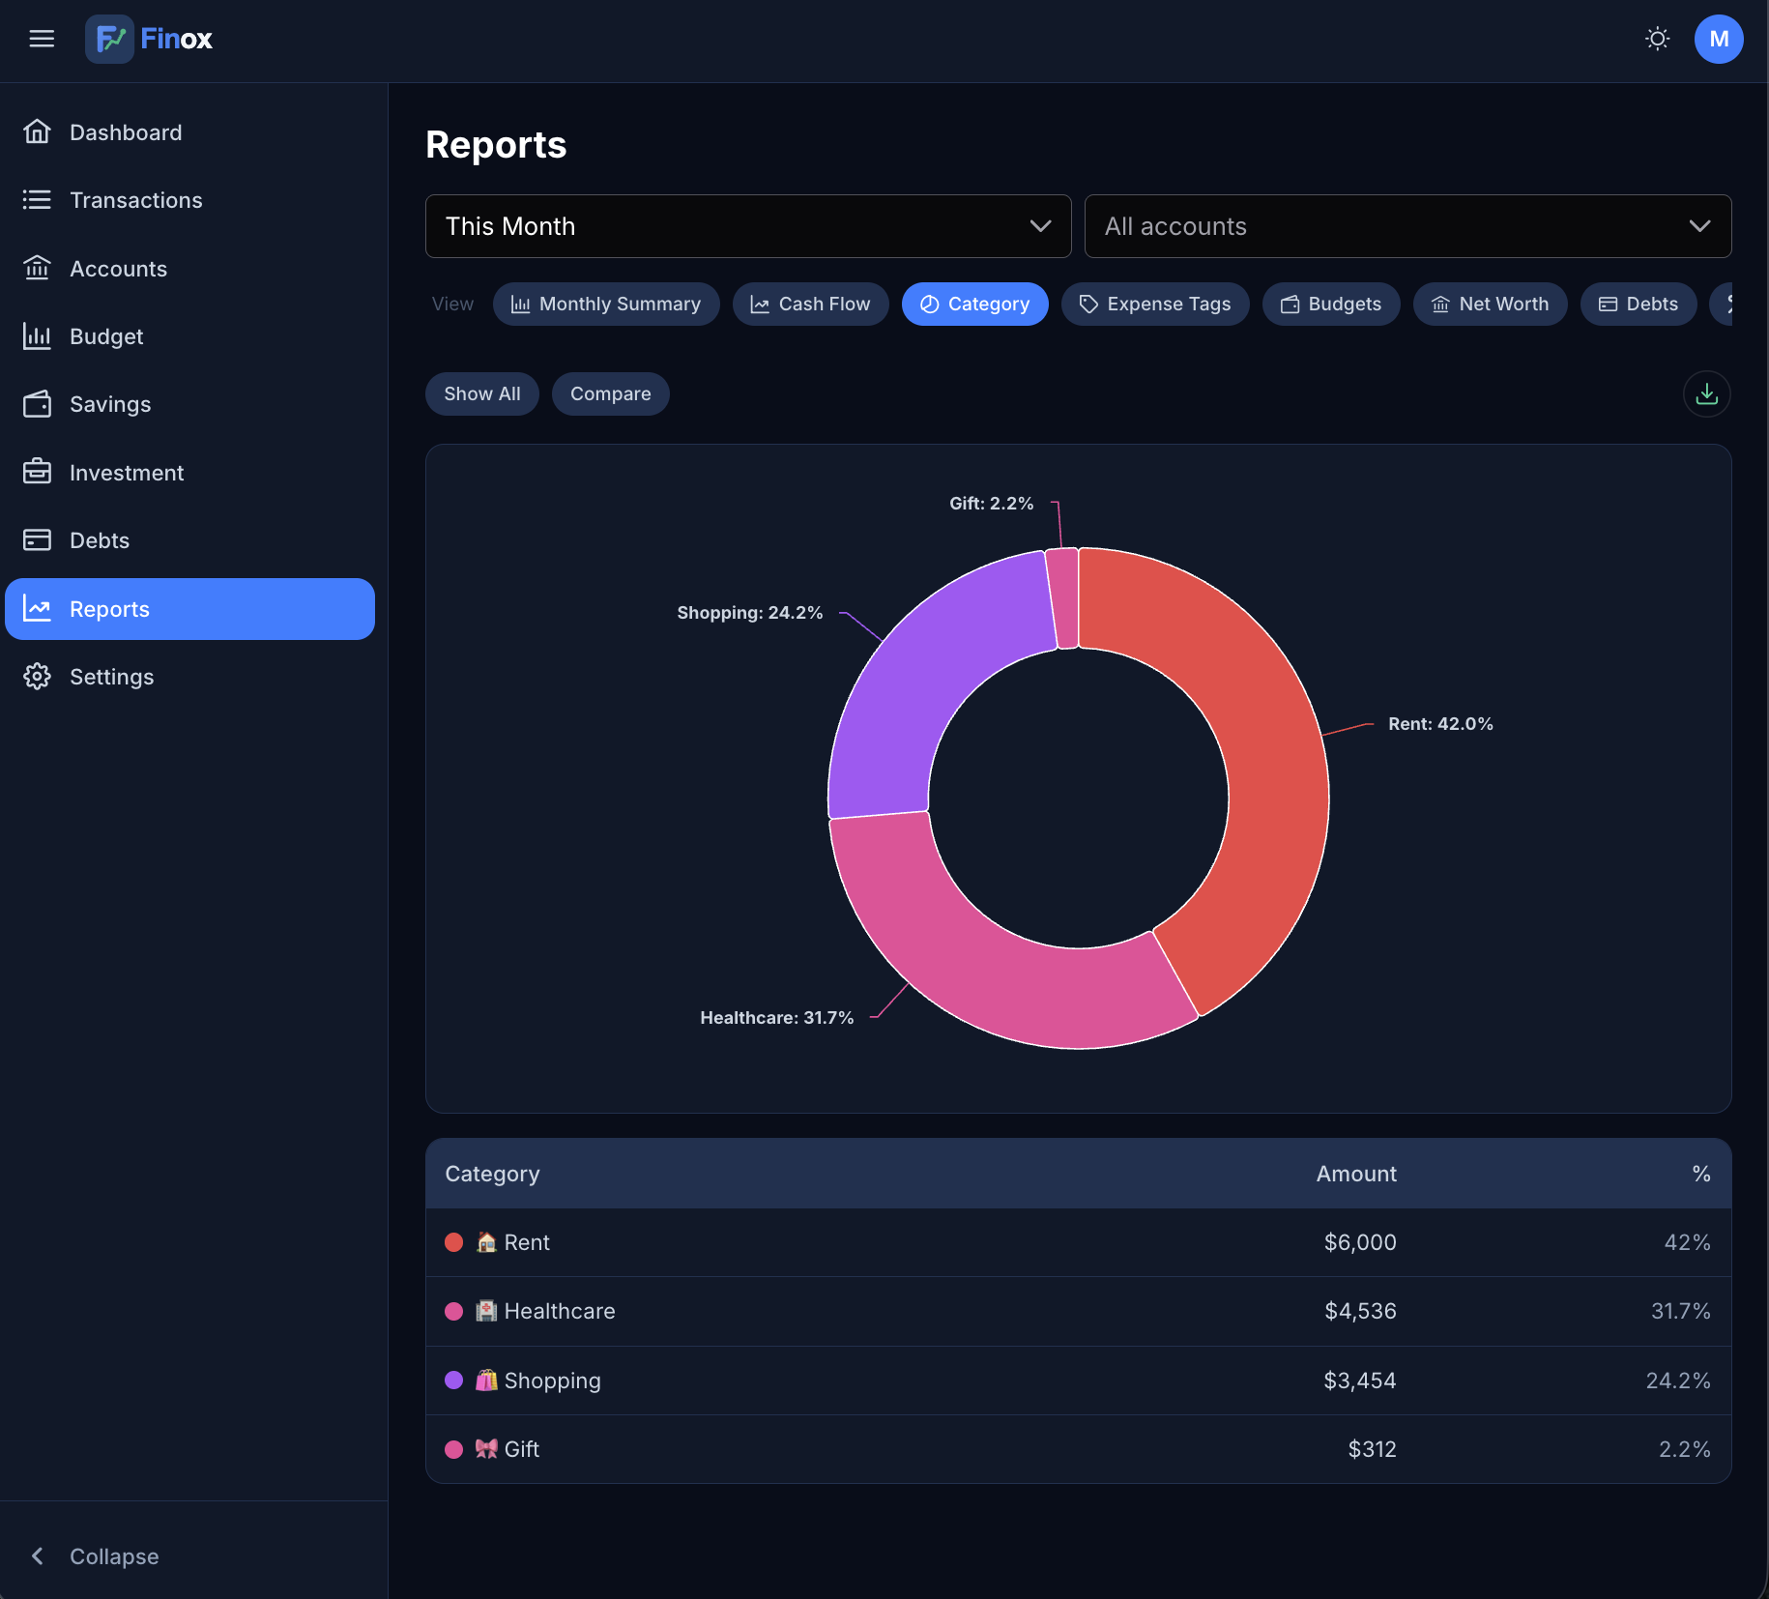The width and height of the screenshot is (1769, 1599).
Task: Open Transactions page label
Action: pos(136,200)
